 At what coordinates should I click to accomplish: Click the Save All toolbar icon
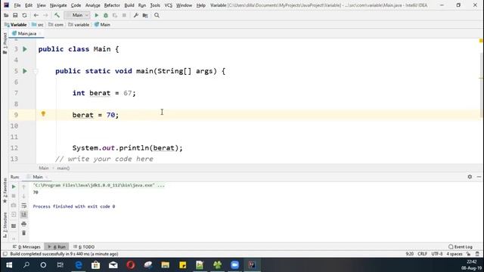click(x=15, y=15)
